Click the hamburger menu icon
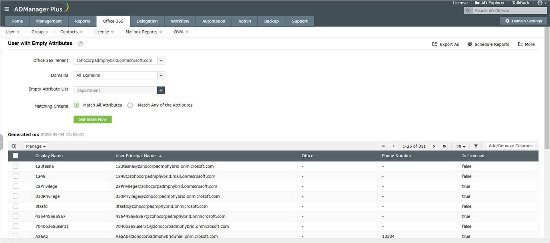 (6, 8)
